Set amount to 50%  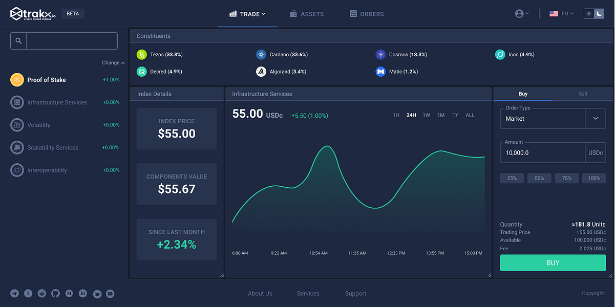click(539, 178)
